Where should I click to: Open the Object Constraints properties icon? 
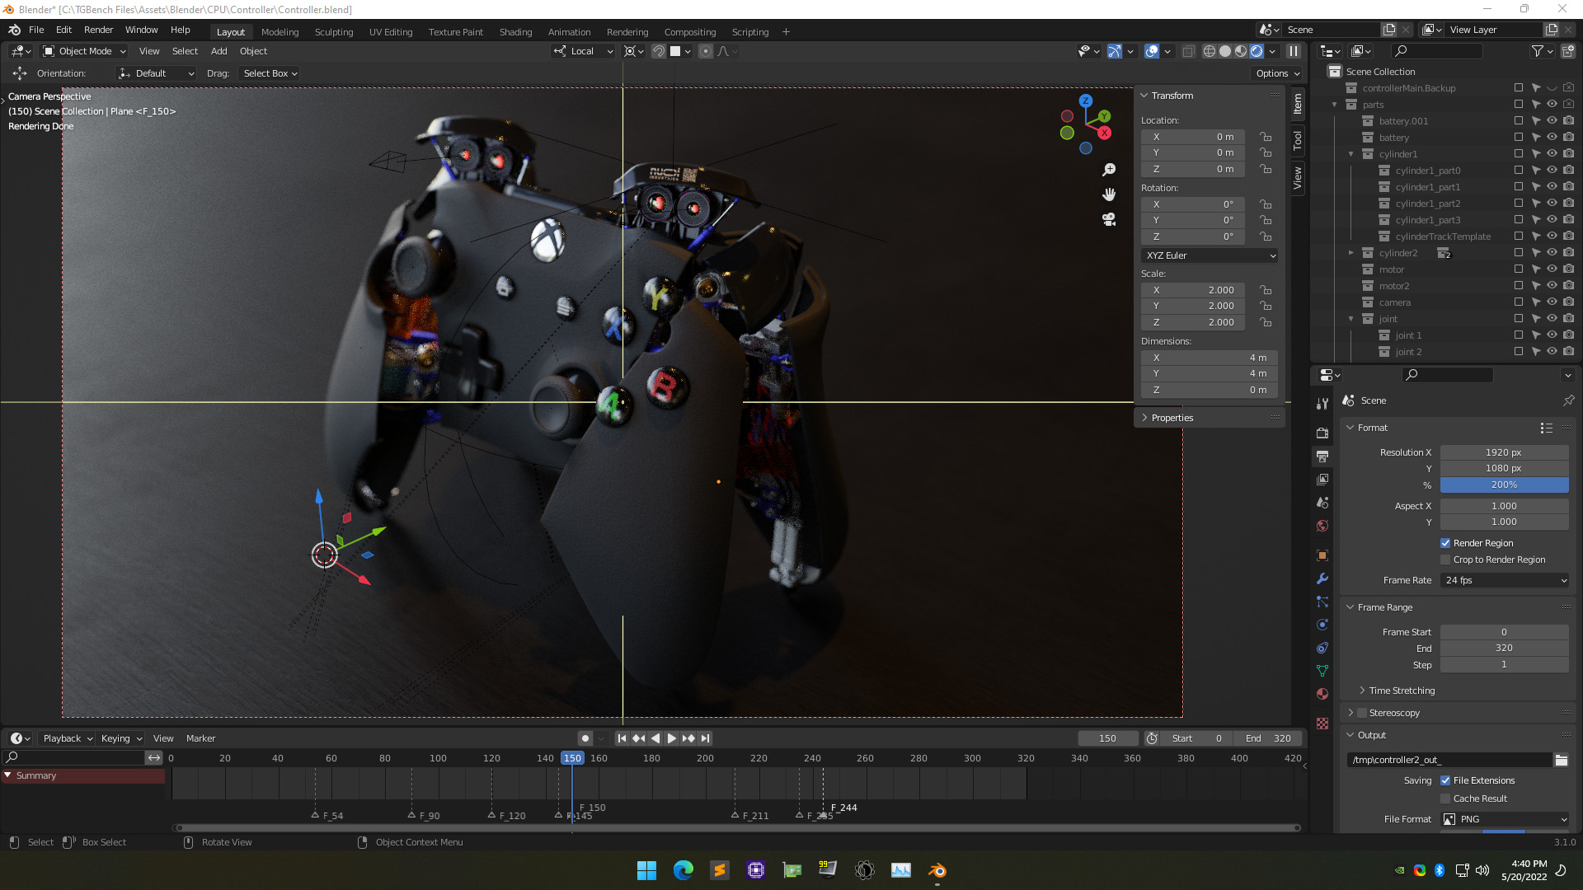coord(1322,648)
